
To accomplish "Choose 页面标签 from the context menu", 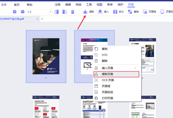I will click(x=117, y=92).
